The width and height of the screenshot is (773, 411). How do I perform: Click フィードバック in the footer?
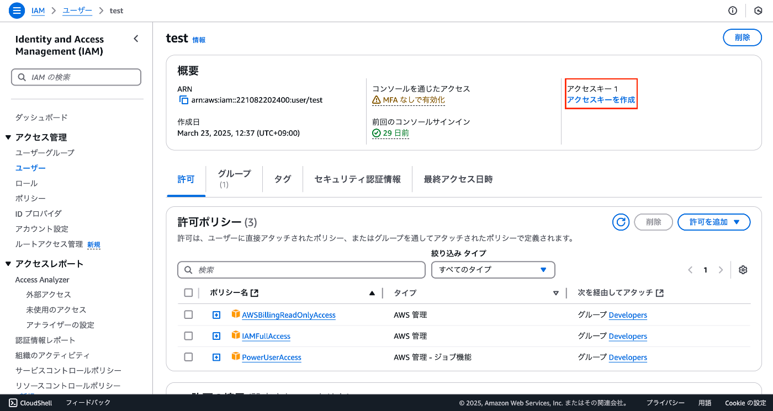click(88, 403)
